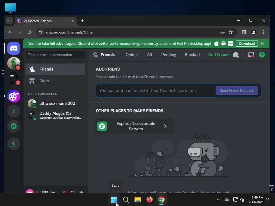Select the All friends tab

tap(149, 55)
